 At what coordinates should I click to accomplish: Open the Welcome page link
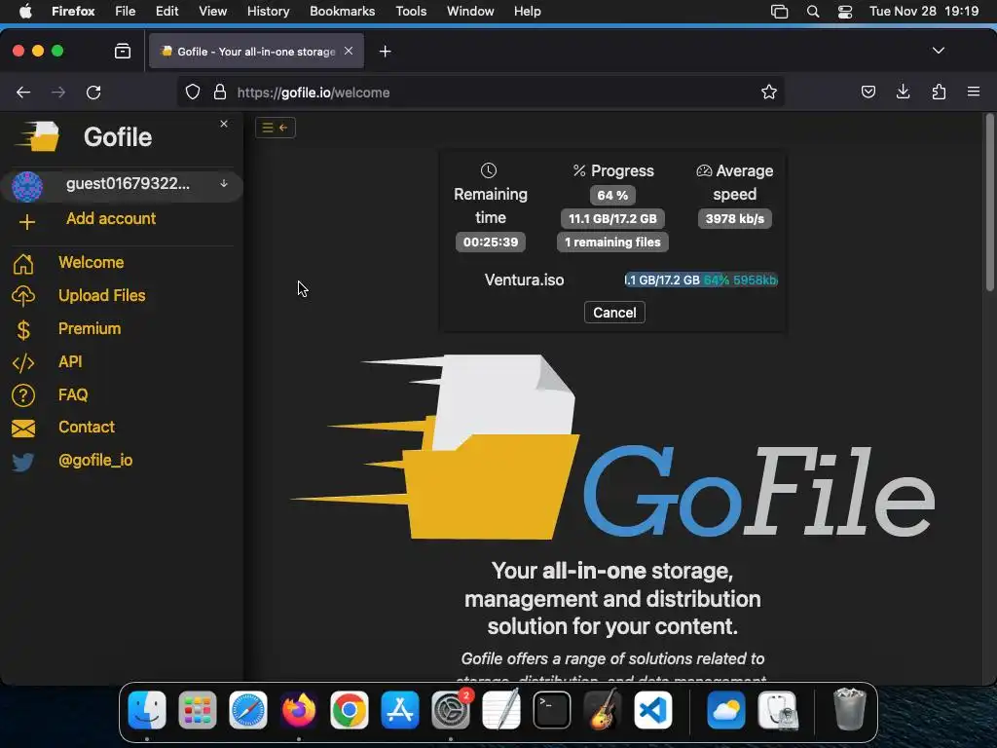pyautogui.click(x=91, y=263)
